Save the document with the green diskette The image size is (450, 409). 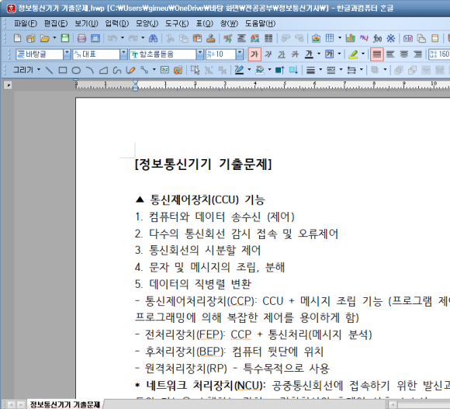65,38
